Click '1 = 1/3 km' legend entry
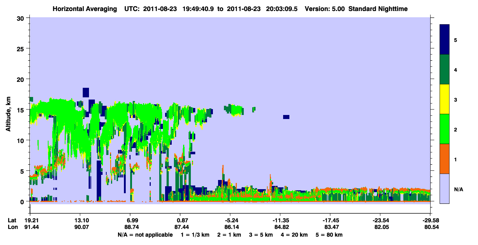The height and width of the screenshot is (245, 478). point(196,235)
